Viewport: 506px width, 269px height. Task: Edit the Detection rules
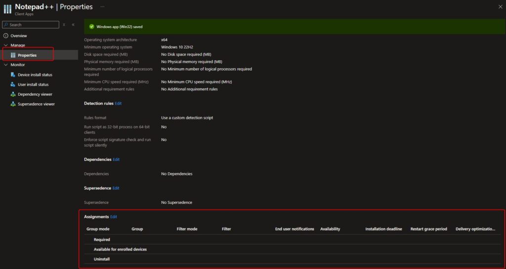[x=118, y=104]
